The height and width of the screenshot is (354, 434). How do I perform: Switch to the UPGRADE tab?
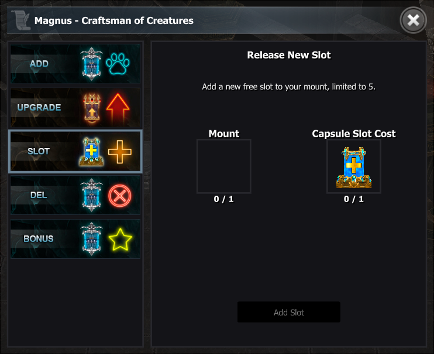pos(39,107)
